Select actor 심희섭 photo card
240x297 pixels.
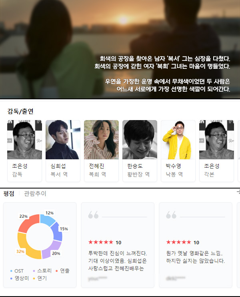point(63,151)
